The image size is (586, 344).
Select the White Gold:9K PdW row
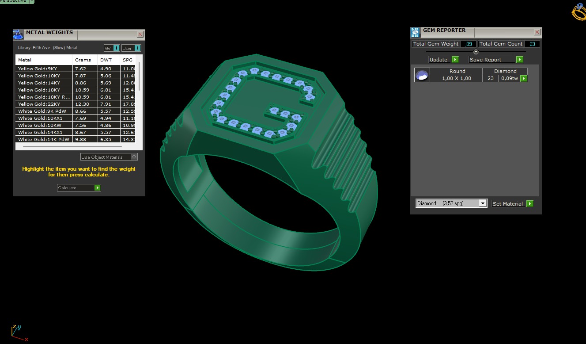click(x=76, y=111)
